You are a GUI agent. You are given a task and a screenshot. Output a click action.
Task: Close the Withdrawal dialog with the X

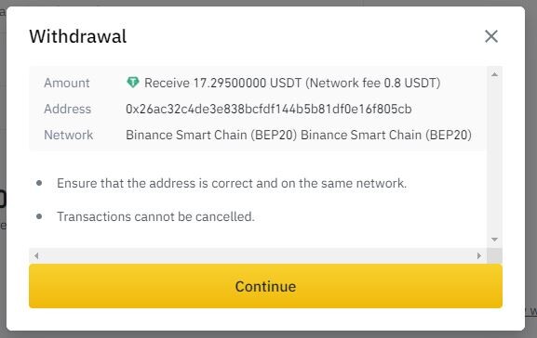click(491, 36)
